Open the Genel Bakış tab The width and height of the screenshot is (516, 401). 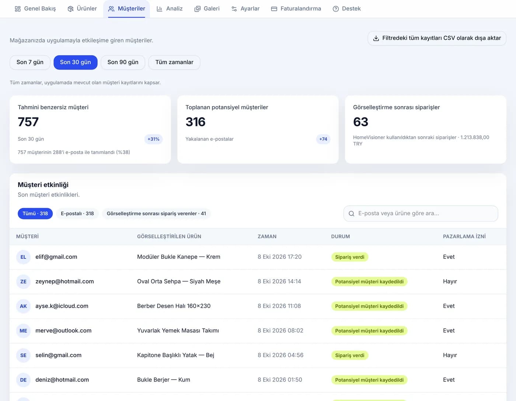point(35,8)
